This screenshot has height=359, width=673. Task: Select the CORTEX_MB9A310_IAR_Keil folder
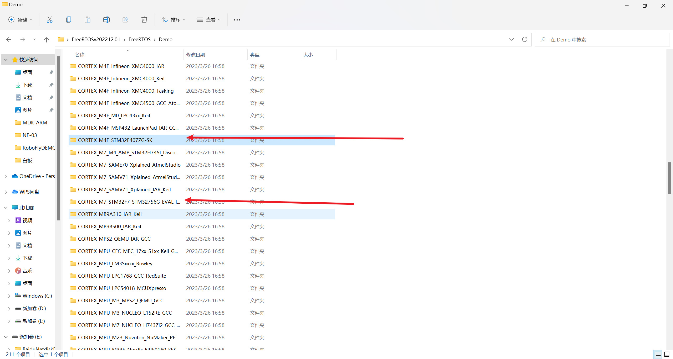(x=202, y=214)
